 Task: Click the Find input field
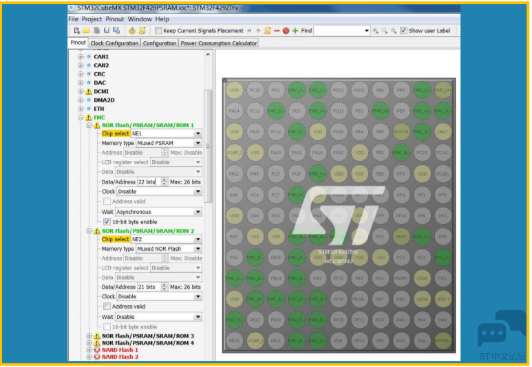click(x=339, y=31)
